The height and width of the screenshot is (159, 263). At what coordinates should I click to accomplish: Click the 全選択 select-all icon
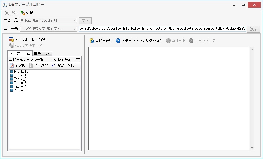12,65
